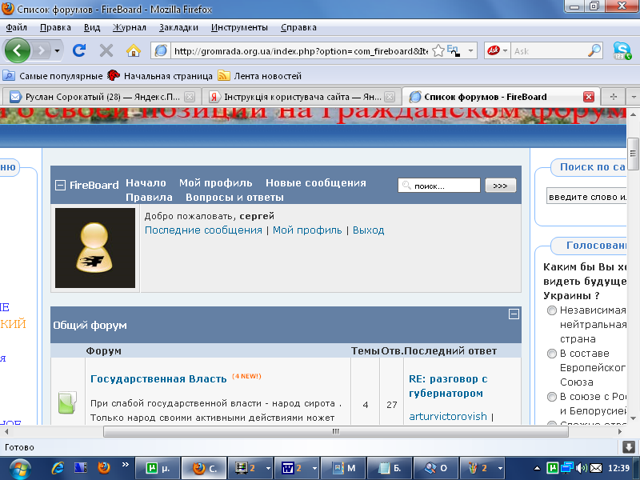Go to the Home page icon
640x480 pixels.
(x=134, y=50)
